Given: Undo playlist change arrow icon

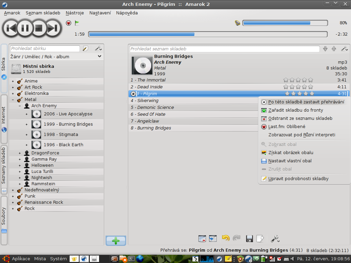Looking at the screenshot, I should click(x=226, y=238).
